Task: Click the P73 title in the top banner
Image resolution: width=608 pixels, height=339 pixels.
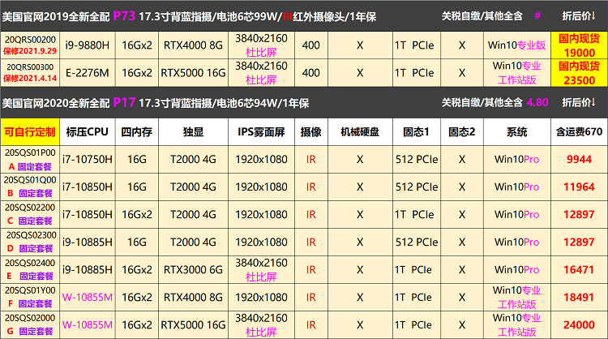Action: (124, 16)
